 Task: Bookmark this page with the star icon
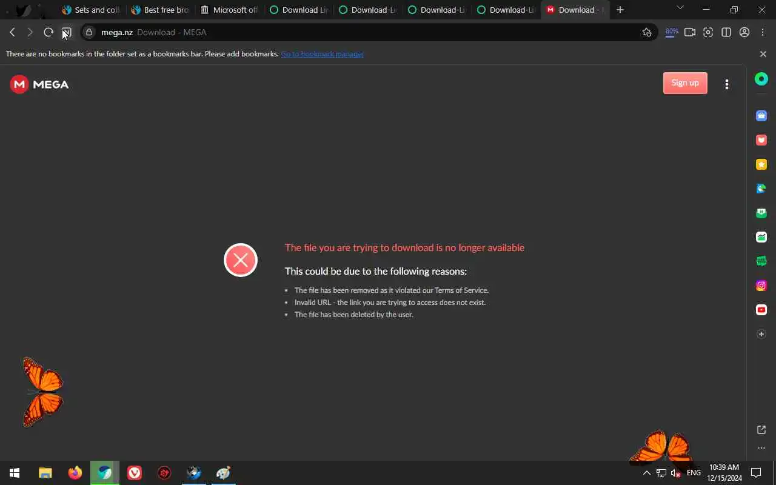point(647,32)
